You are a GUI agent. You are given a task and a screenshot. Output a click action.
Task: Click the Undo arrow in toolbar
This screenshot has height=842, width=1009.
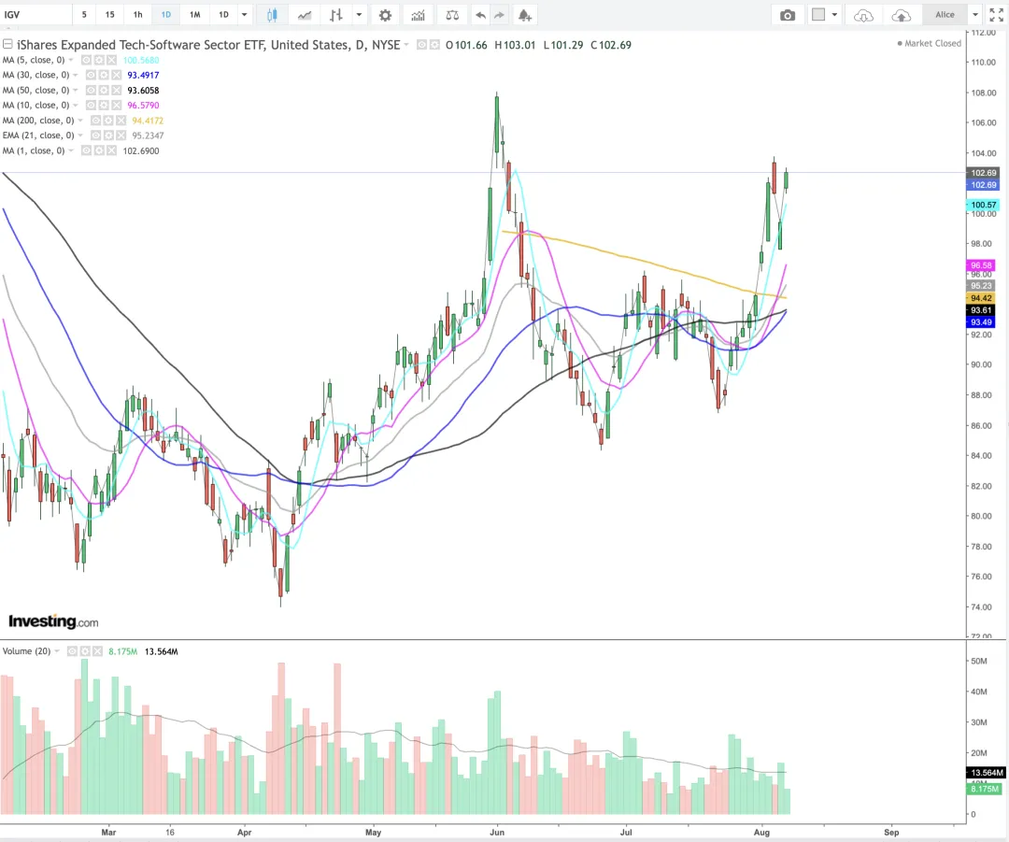480,15
